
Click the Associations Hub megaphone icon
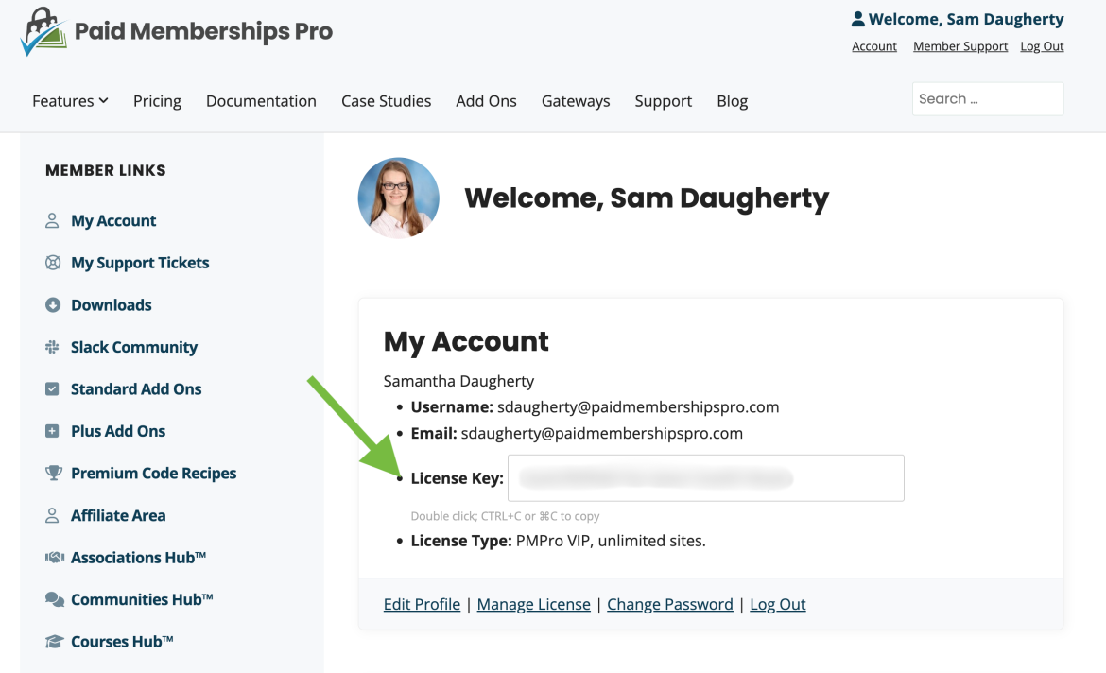(x=53, y=557)
